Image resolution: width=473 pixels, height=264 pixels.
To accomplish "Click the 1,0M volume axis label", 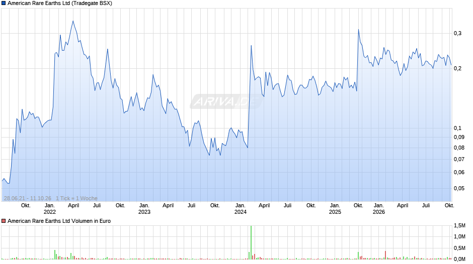I will pos(459,237).
